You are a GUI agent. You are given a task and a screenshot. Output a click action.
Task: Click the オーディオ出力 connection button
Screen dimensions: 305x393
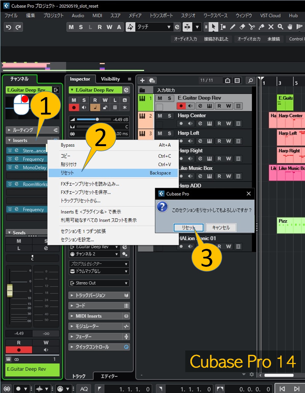click(x=249, y=39)
